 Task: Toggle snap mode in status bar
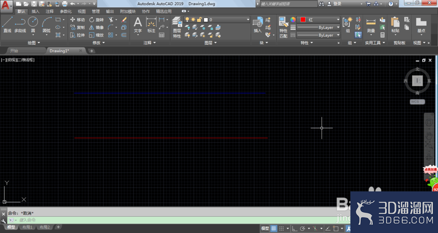click(x=282, y=228)
